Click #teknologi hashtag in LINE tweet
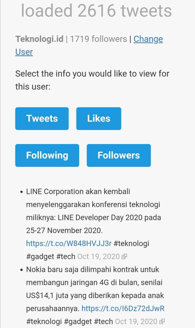Screen dimensions: 195x328 pyautogui.click(x=131, y=243)
